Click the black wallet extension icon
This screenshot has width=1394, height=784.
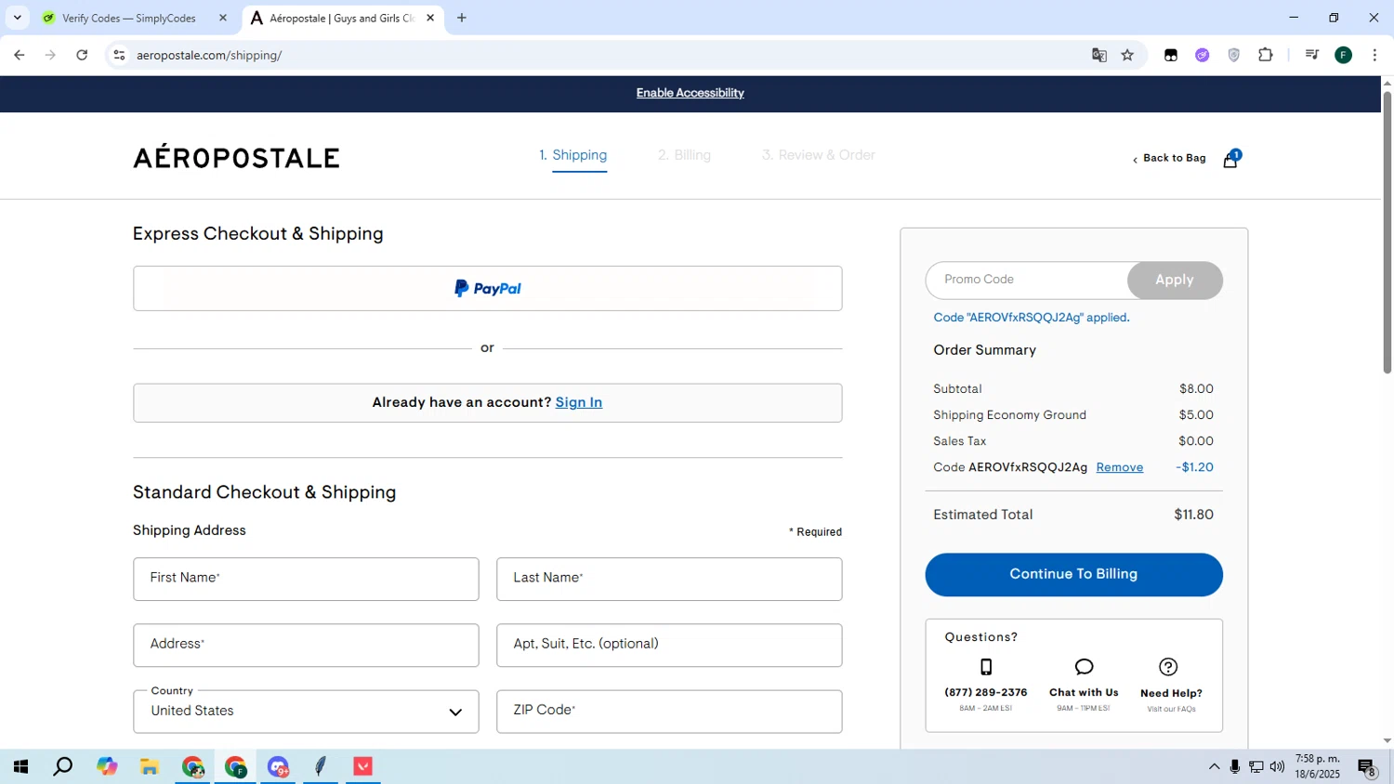click(1171, 55)
